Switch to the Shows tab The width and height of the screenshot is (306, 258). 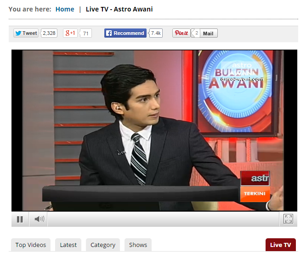coord(138,245)
